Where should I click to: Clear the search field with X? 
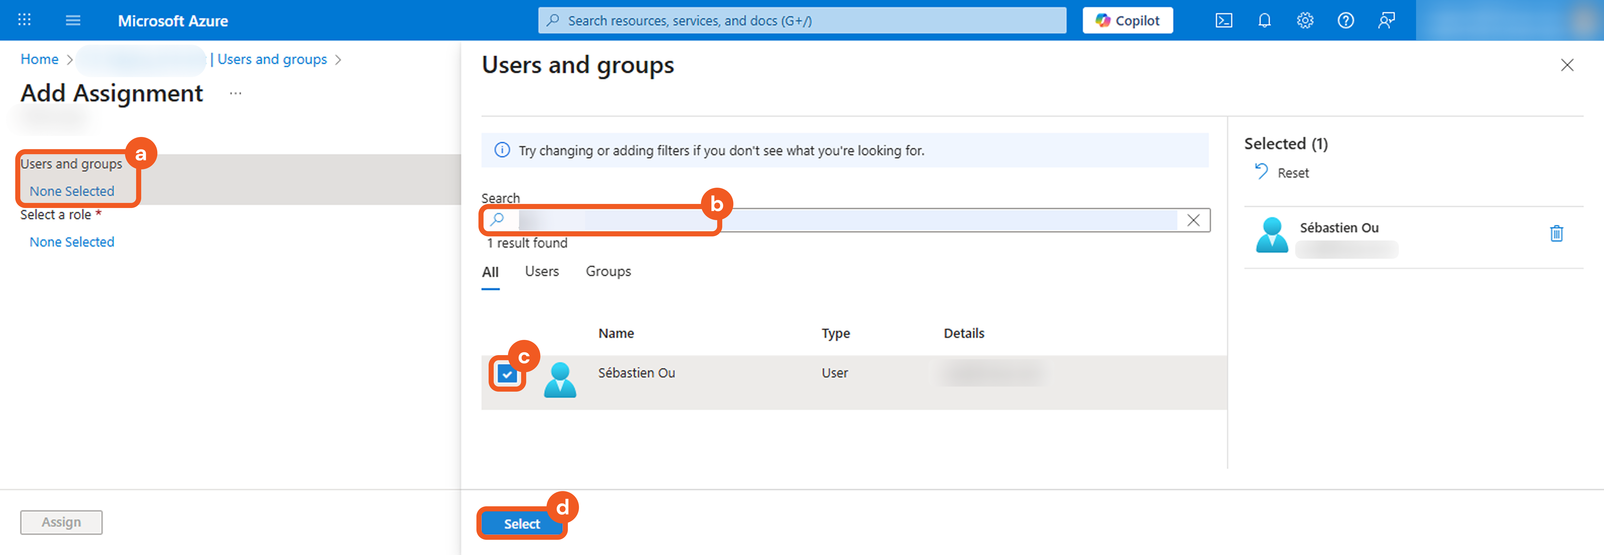click(x=1193, y=220)
